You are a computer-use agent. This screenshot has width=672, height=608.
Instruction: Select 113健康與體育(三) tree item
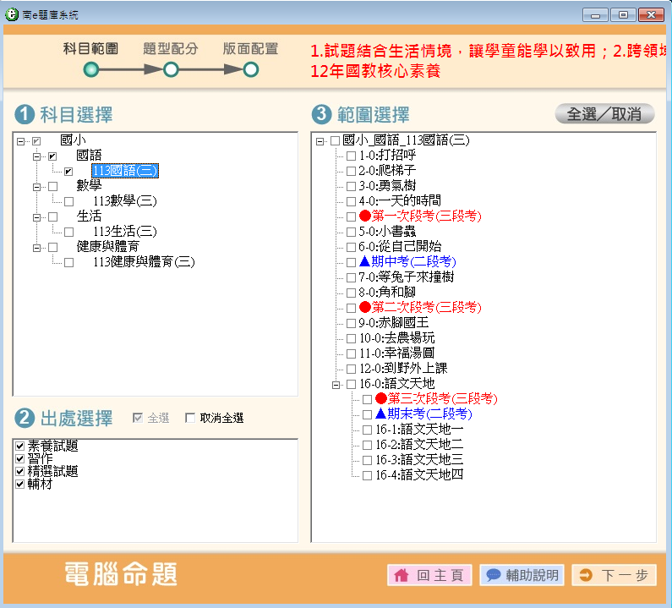(x=144, y=261)
